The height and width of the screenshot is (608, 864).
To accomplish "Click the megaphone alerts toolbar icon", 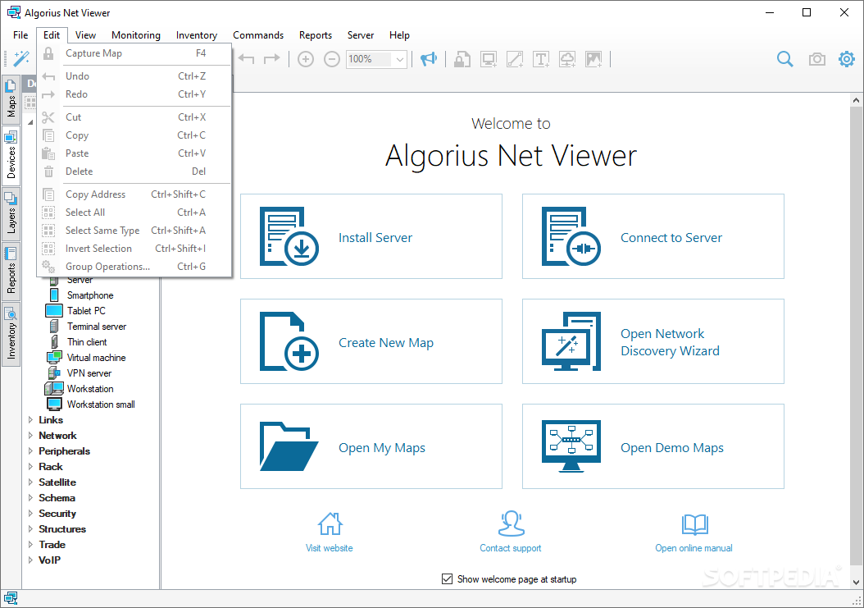I will [x=429, y=59].
